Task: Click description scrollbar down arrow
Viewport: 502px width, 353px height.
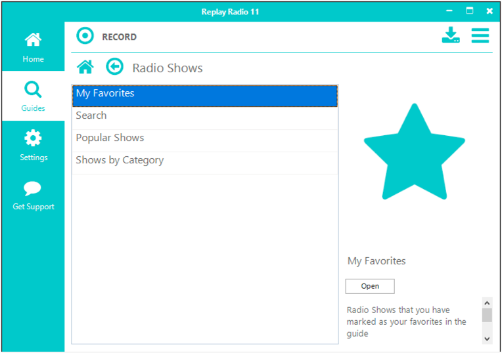Action: [487, 339]
